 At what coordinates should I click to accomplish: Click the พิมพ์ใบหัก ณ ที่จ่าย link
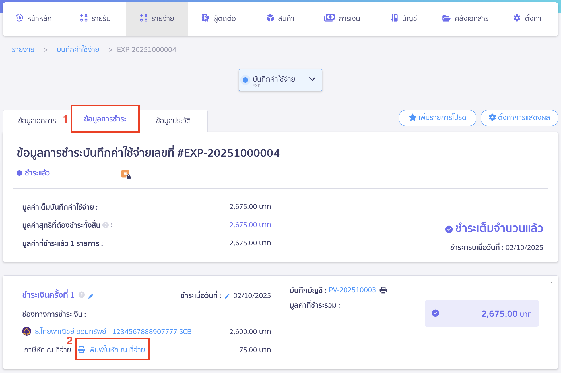point(117,349)
